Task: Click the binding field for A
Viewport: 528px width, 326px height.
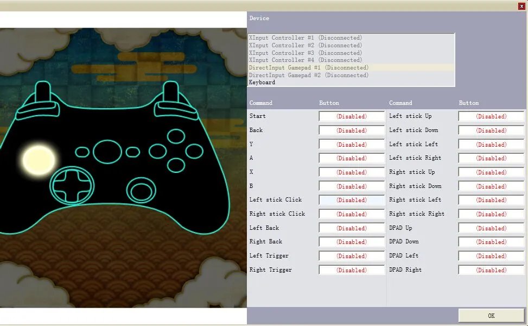Action: [351, 159]
